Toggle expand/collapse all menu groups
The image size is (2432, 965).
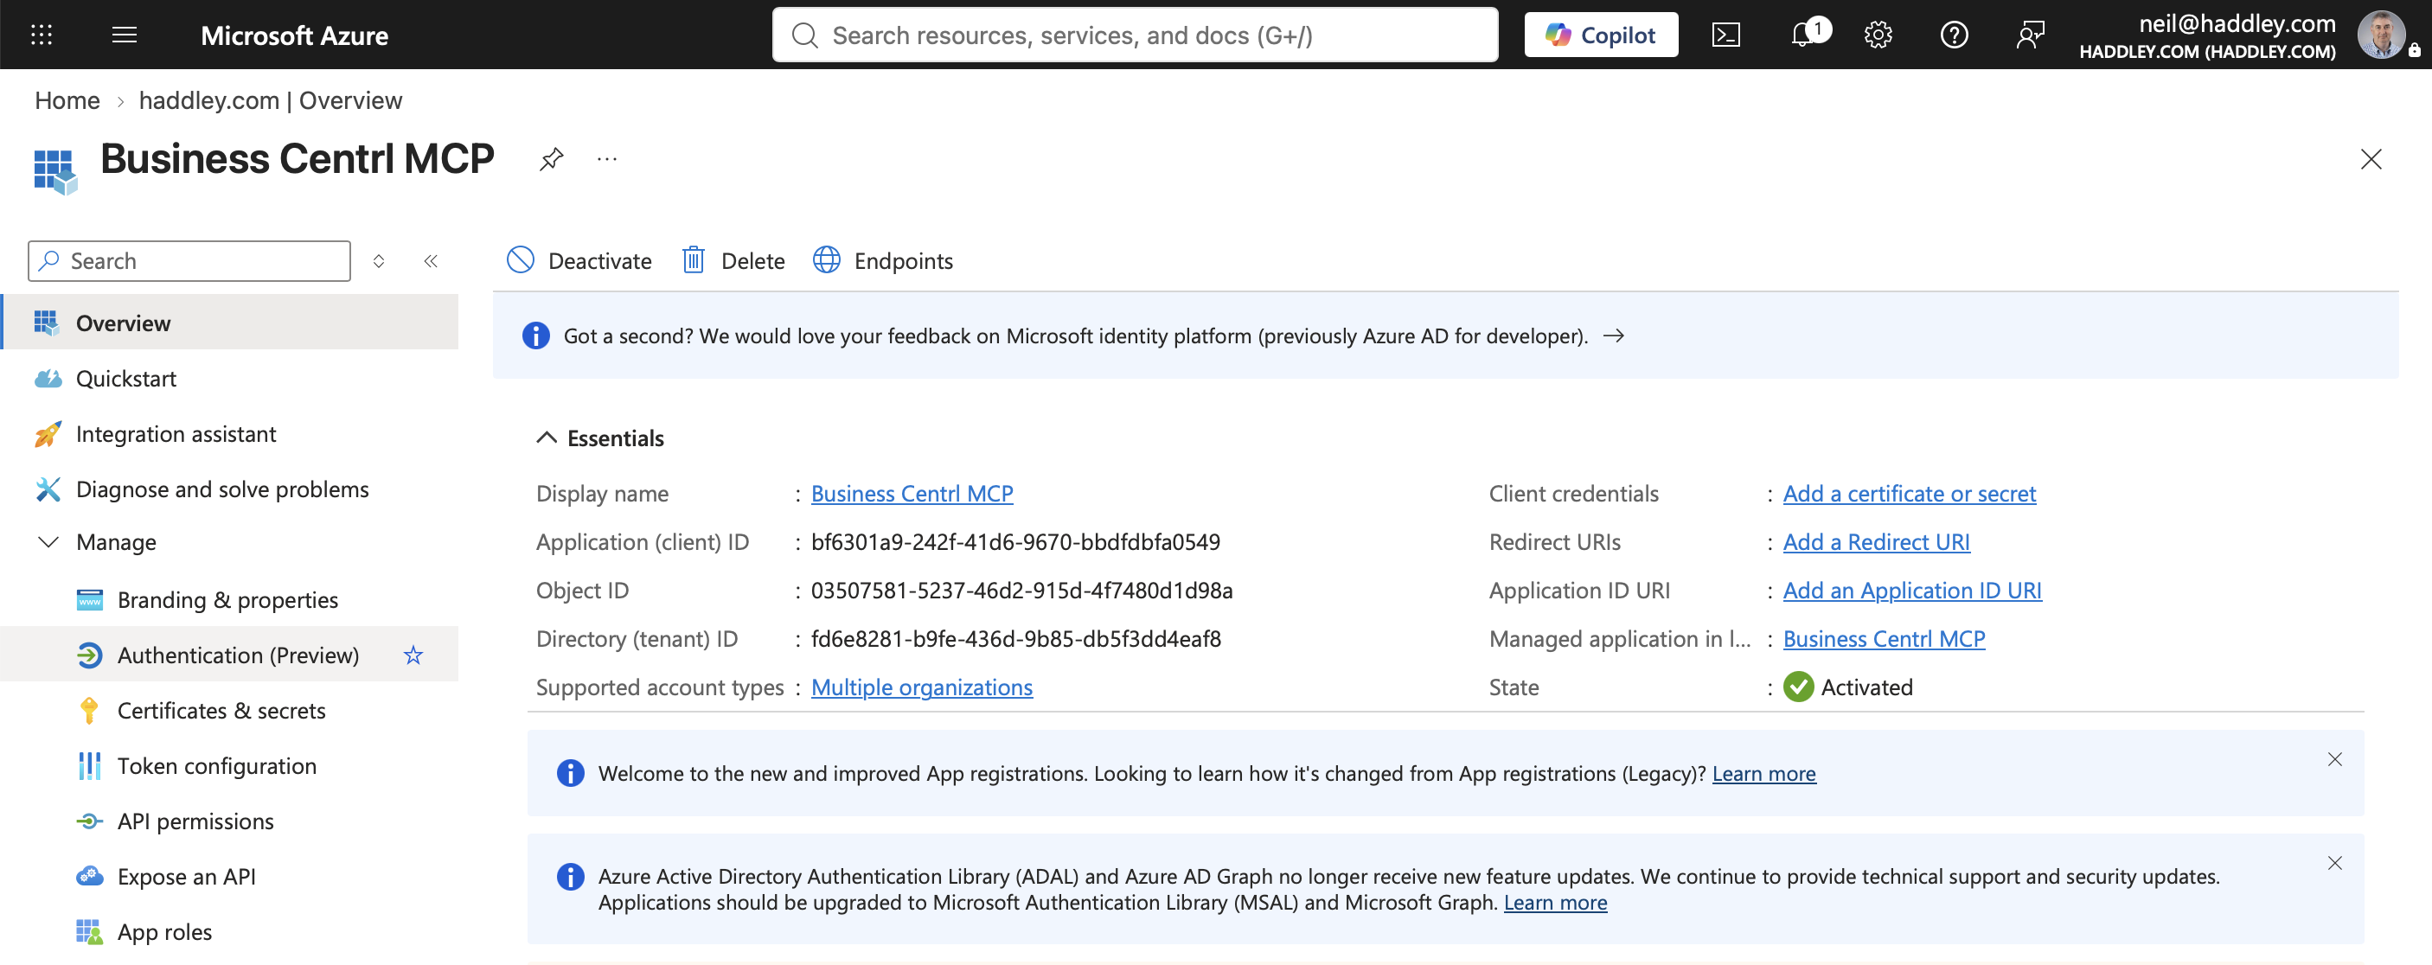pos(379,260)
